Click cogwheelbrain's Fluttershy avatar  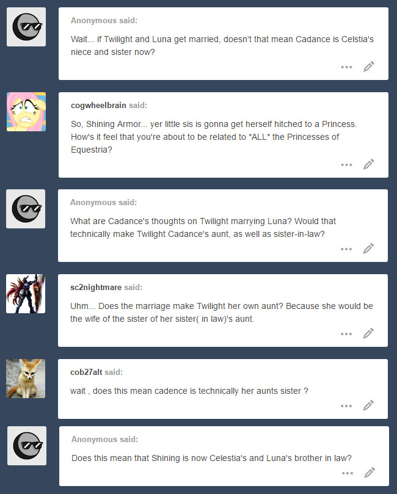26,112
